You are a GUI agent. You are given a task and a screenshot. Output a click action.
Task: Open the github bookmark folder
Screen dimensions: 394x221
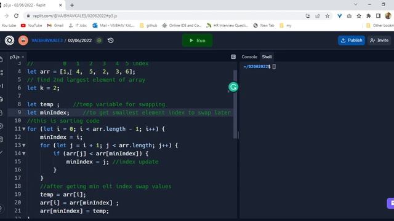click(148, 26)
